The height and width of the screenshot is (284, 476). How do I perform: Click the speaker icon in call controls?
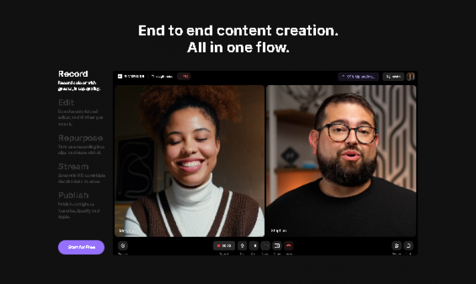pyautogui.click(x=265, y=245)
